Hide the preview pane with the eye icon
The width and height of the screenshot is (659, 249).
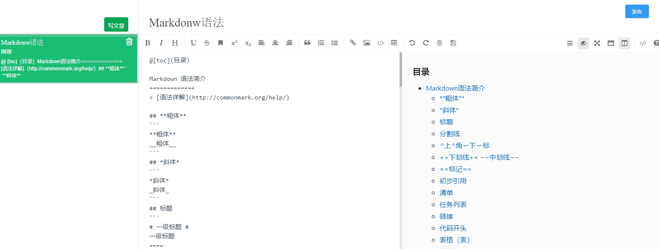point(583,43)
